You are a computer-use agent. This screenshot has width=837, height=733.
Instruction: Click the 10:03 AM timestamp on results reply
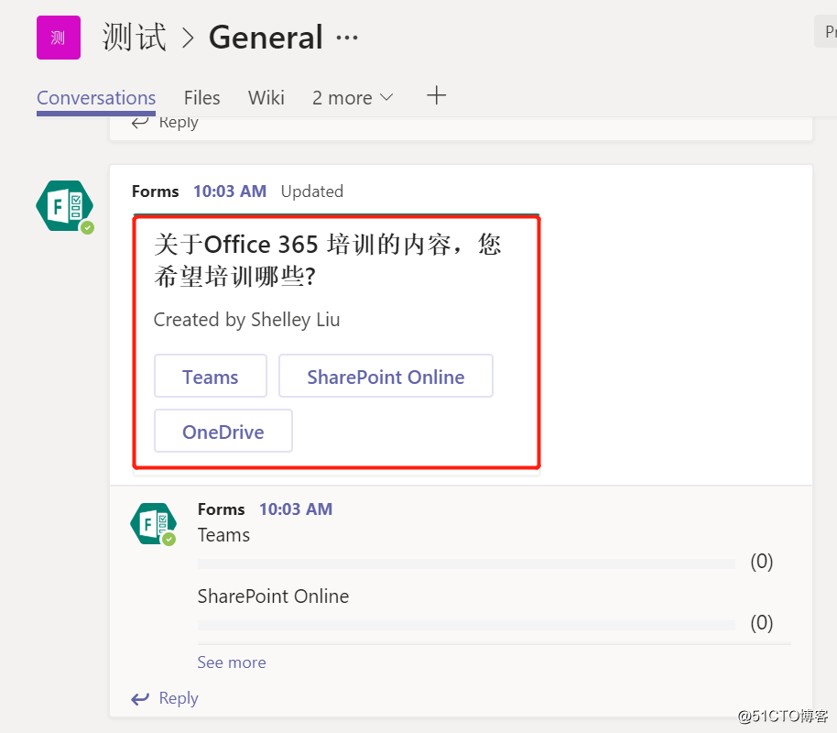coord(296,509)
